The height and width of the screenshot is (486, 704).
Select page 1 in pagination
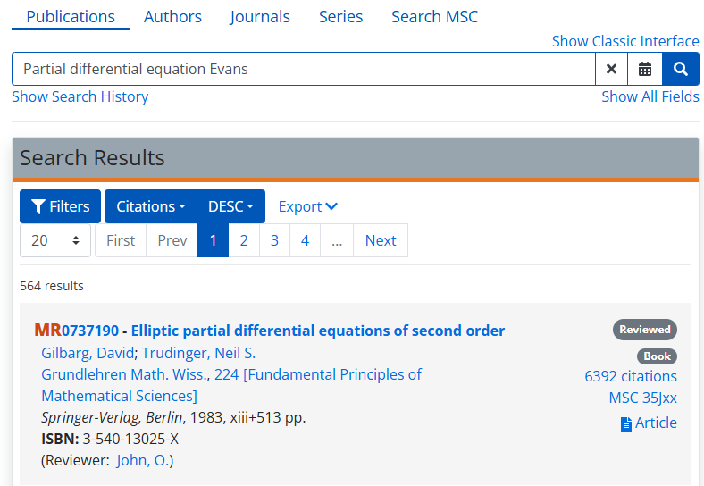pyautogui.click(x=214, y=240)
